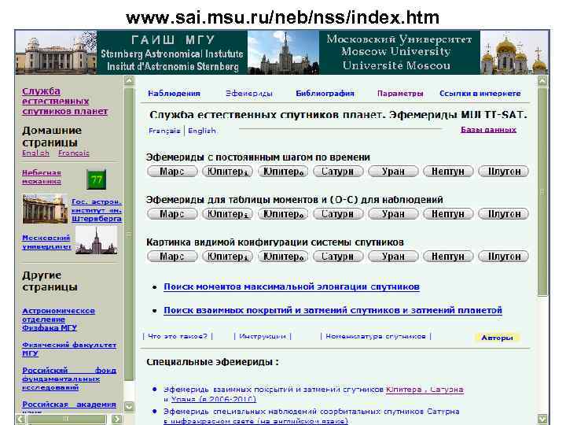Open Физический факультет МГУ link

tap(69, 349)
